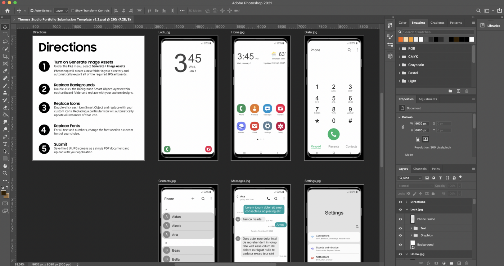Create new swatch in Swatches panel

pos(458,91)
